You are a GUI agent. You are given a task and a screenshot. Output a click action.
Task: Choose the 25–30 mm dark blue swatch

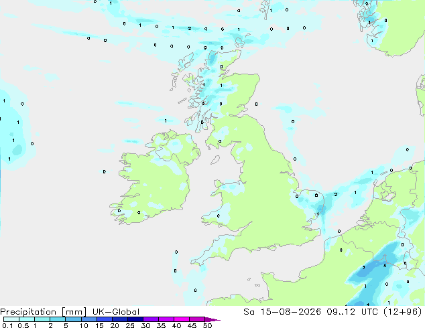click(135, 319)
